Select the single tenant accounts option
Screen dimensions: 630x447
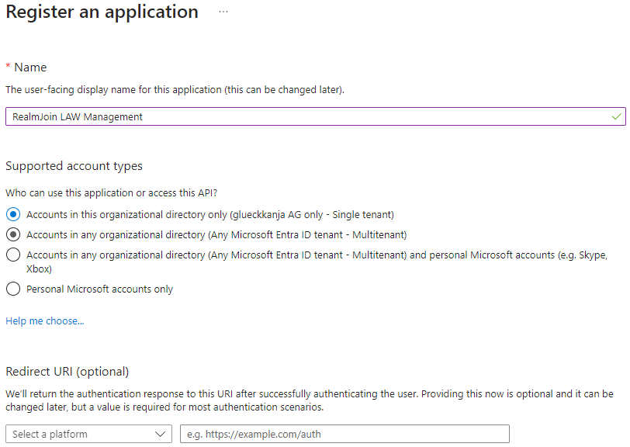coord(12,214)
